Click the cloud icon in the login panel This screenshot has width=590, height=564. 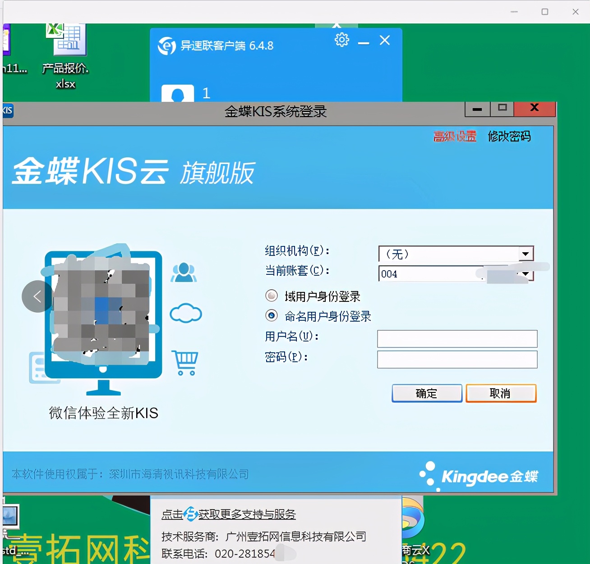(x=186, y=314)
